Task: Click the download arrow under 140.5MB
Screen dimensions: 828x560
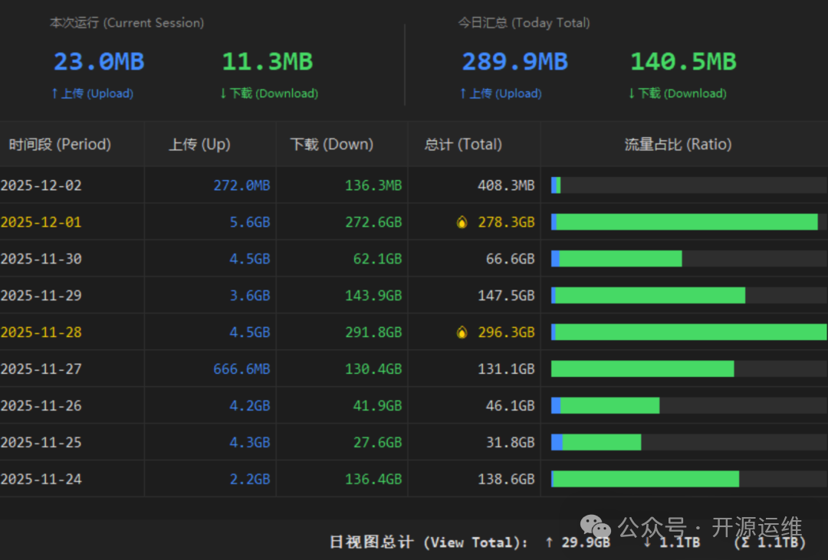Action: [x=632, y=93]
